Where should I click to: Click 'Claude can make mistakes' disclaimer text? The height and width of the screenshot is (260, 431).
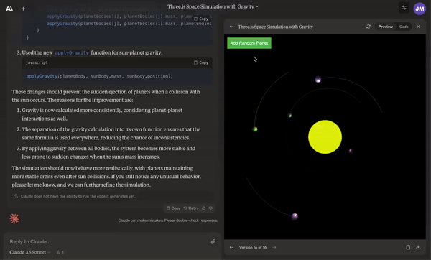167,220
